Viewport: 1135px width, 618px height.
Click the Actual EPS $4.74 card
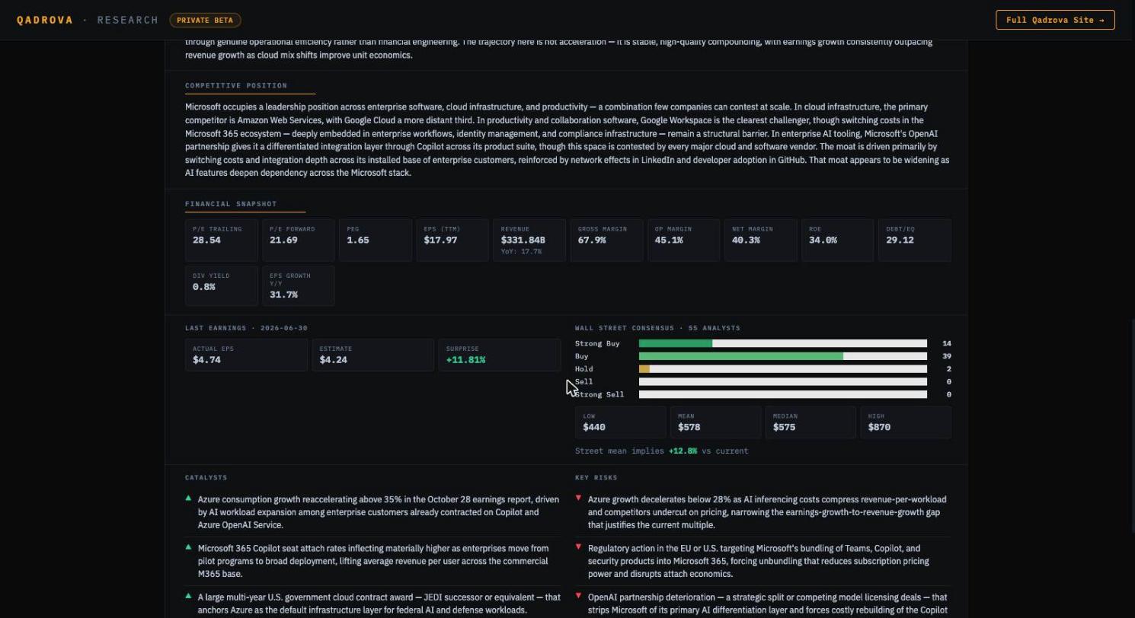(x=246, y=355)
